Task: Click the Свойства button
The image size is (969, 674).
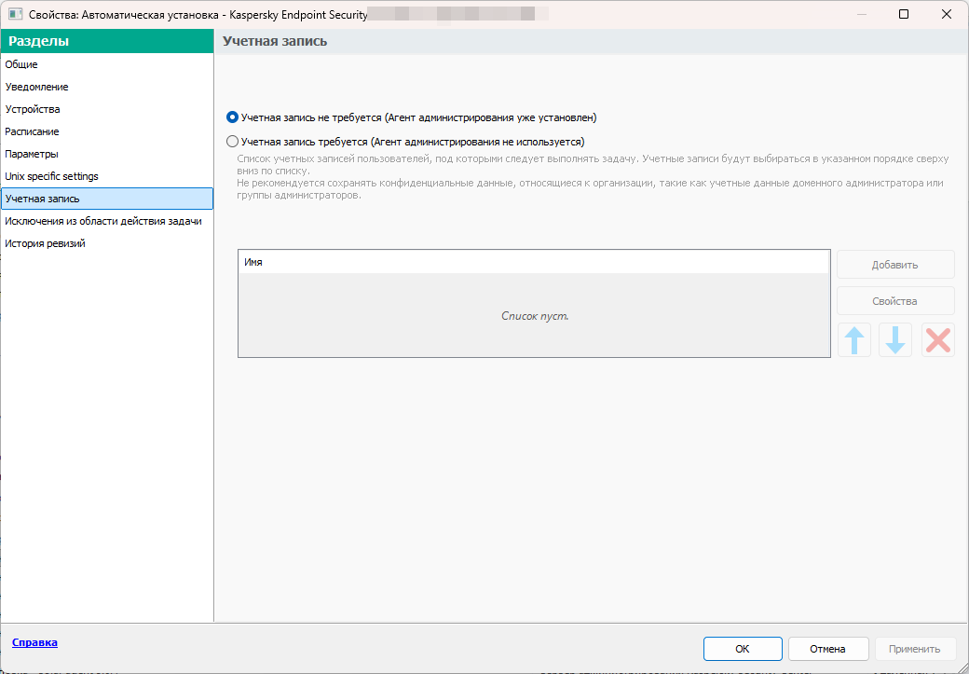Action: (894, 301)
